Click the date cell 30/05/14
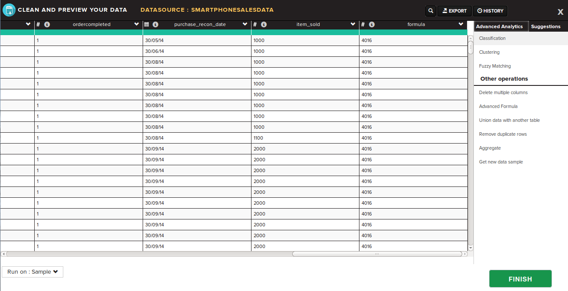 click(x=197, y=40)
